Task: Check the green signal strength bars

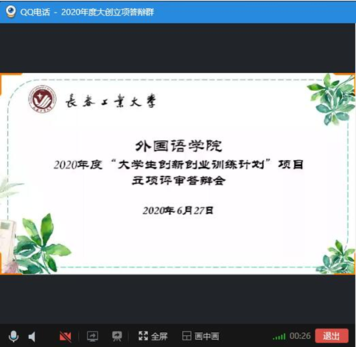Action: pos(279,337)
